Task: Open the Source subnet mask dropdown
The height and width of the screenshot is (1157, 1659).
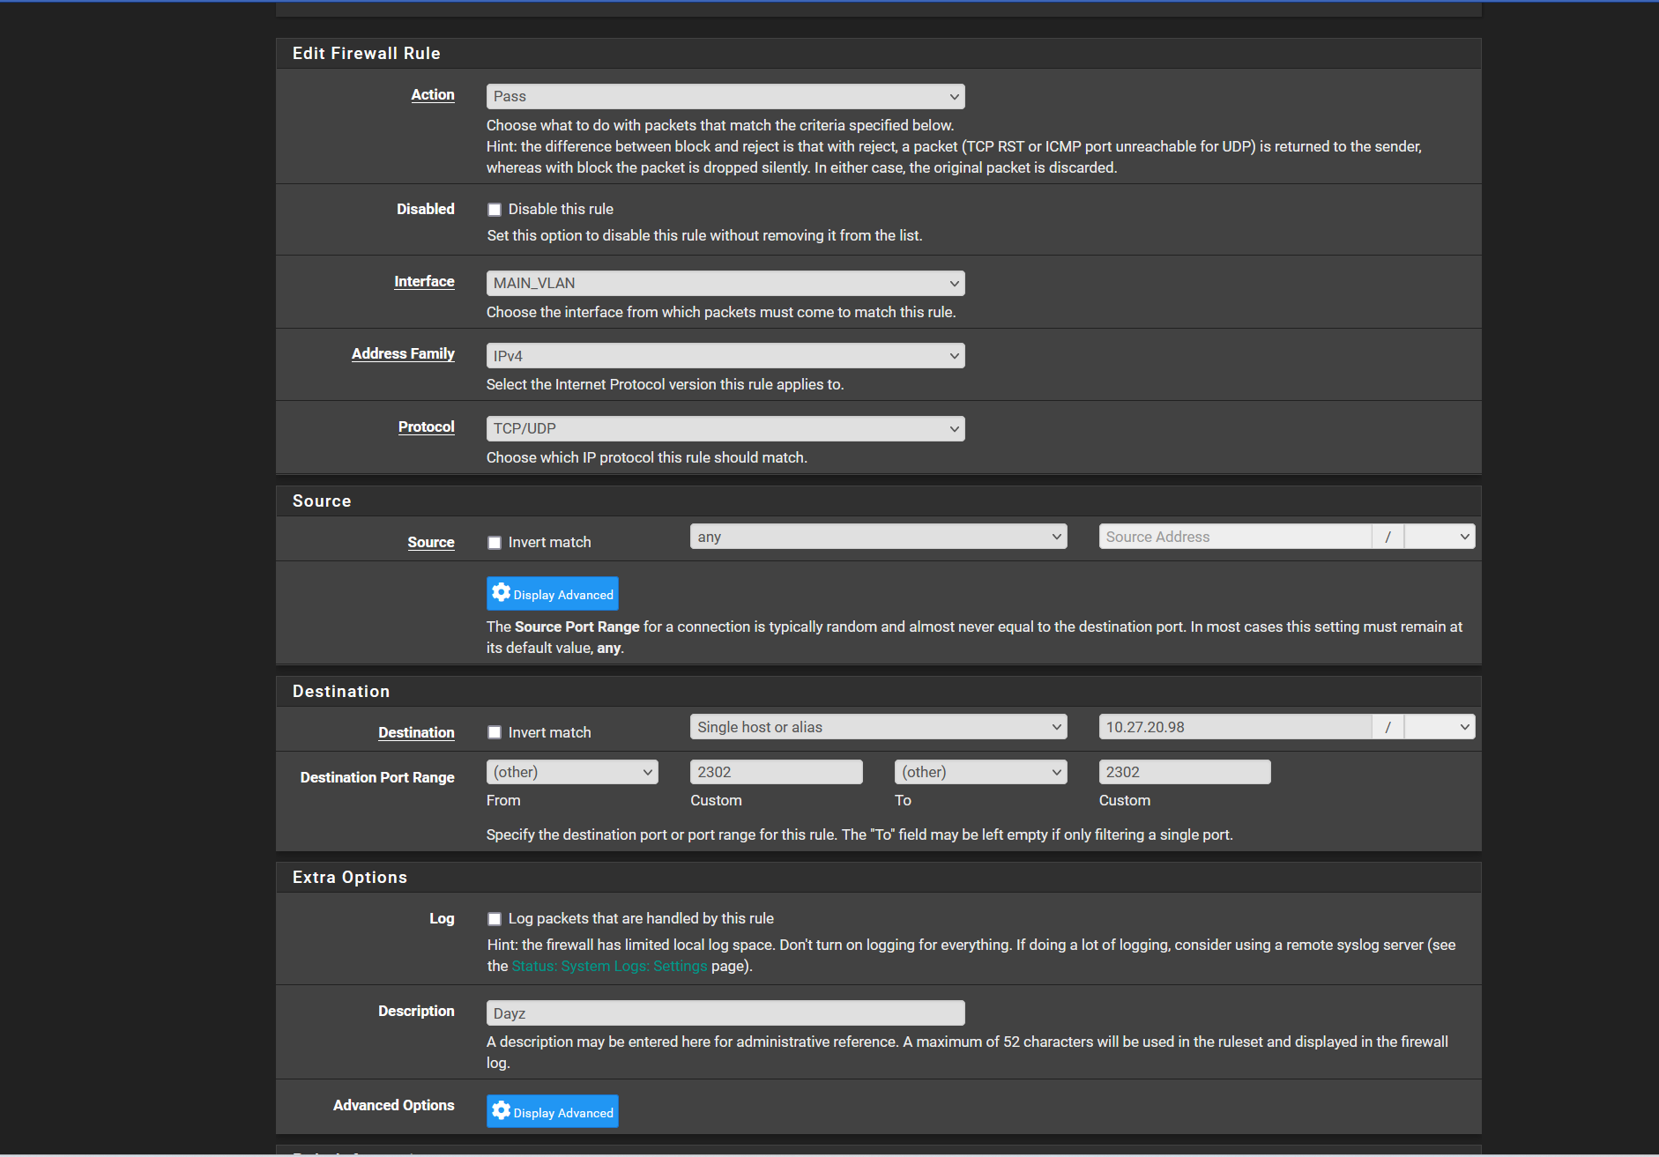Action: point(1440,537)
